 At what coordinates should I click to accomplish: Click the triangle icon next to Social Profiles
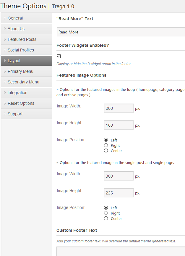pyautogui.click(x=5, y=50)
